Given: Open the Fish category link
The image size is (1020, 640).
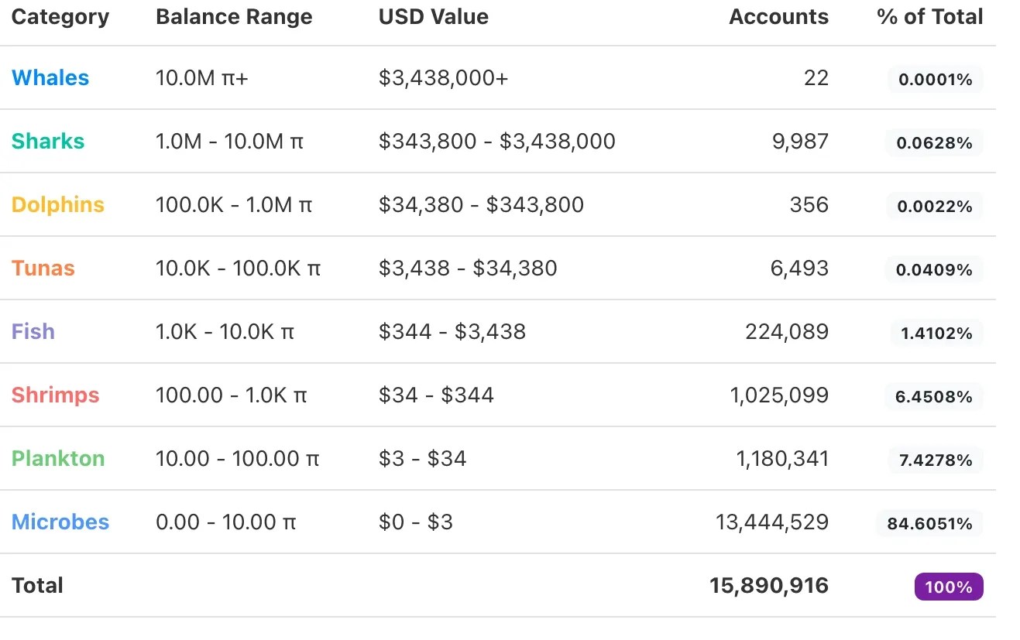Looking at the screenshot, I should coord(33,332).
